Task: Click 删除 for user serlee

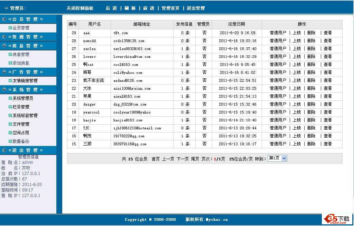Action: (311, 49)
